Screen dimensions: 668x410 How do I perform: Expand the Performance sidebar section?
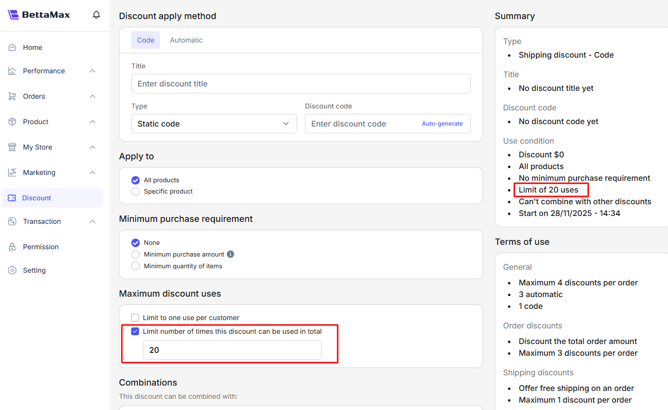tap(92, 71)
